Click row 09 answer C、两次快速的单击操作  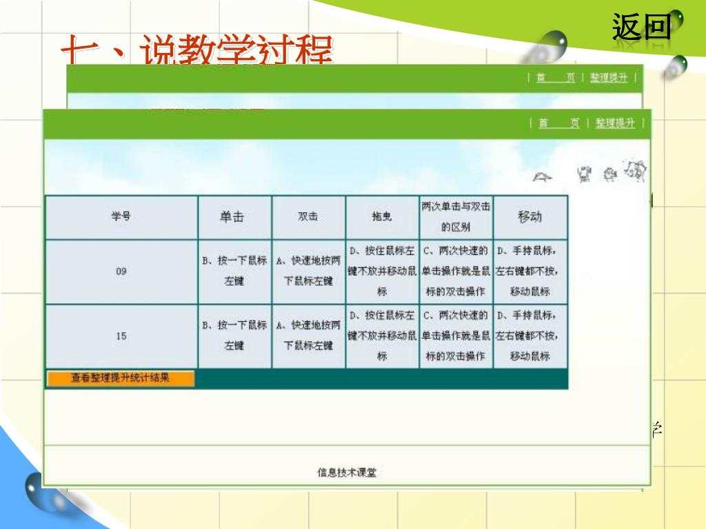[456, 271]
